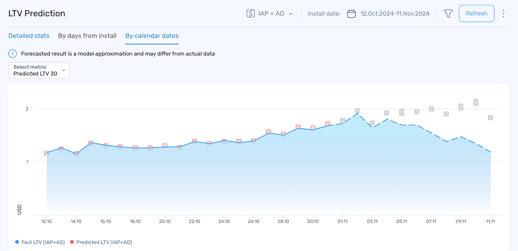Open the three-dot more options menu

click(503, 14)
